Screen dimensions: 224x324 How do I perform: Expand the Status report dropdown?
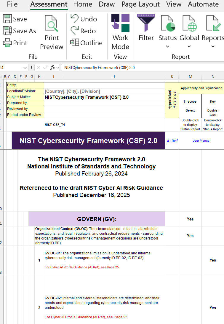click(167, 46)
